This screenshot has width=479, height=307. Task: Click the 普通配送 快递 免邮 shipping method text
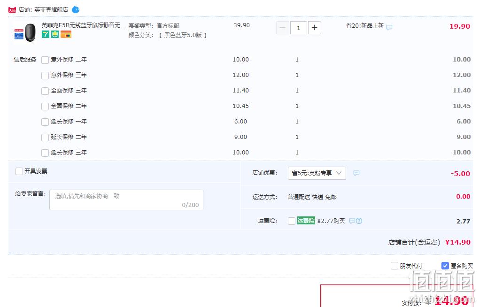[312, 197]
